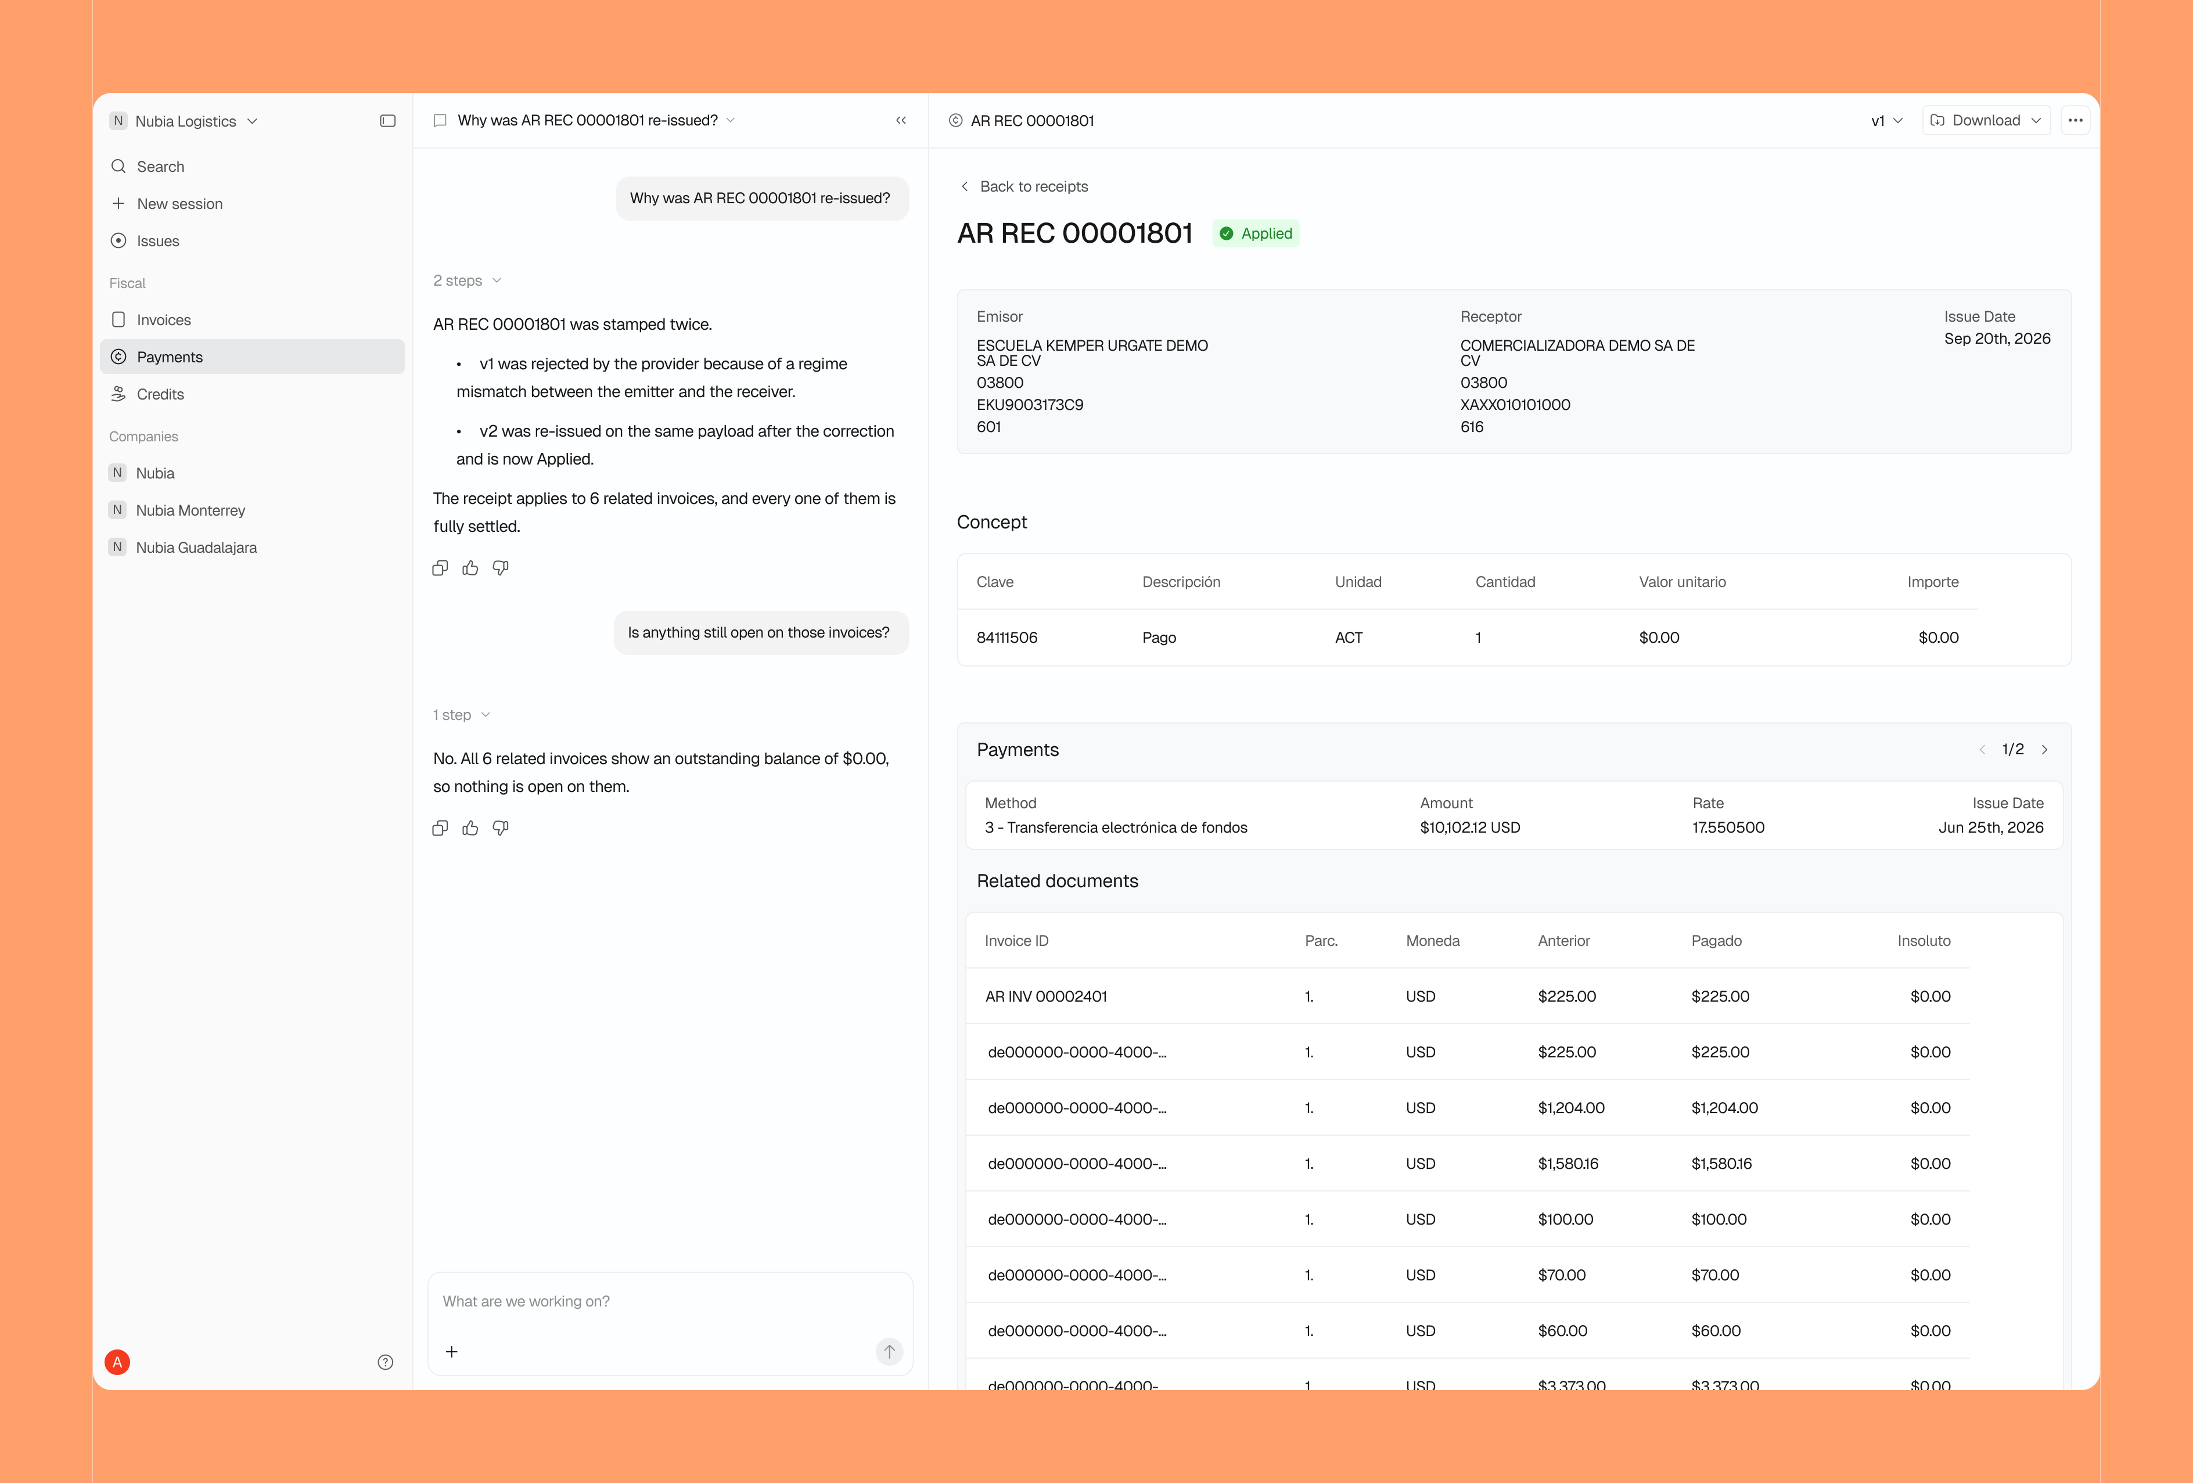
Task: Go to Invoices under Fiscal
Action: coord(252,320)
